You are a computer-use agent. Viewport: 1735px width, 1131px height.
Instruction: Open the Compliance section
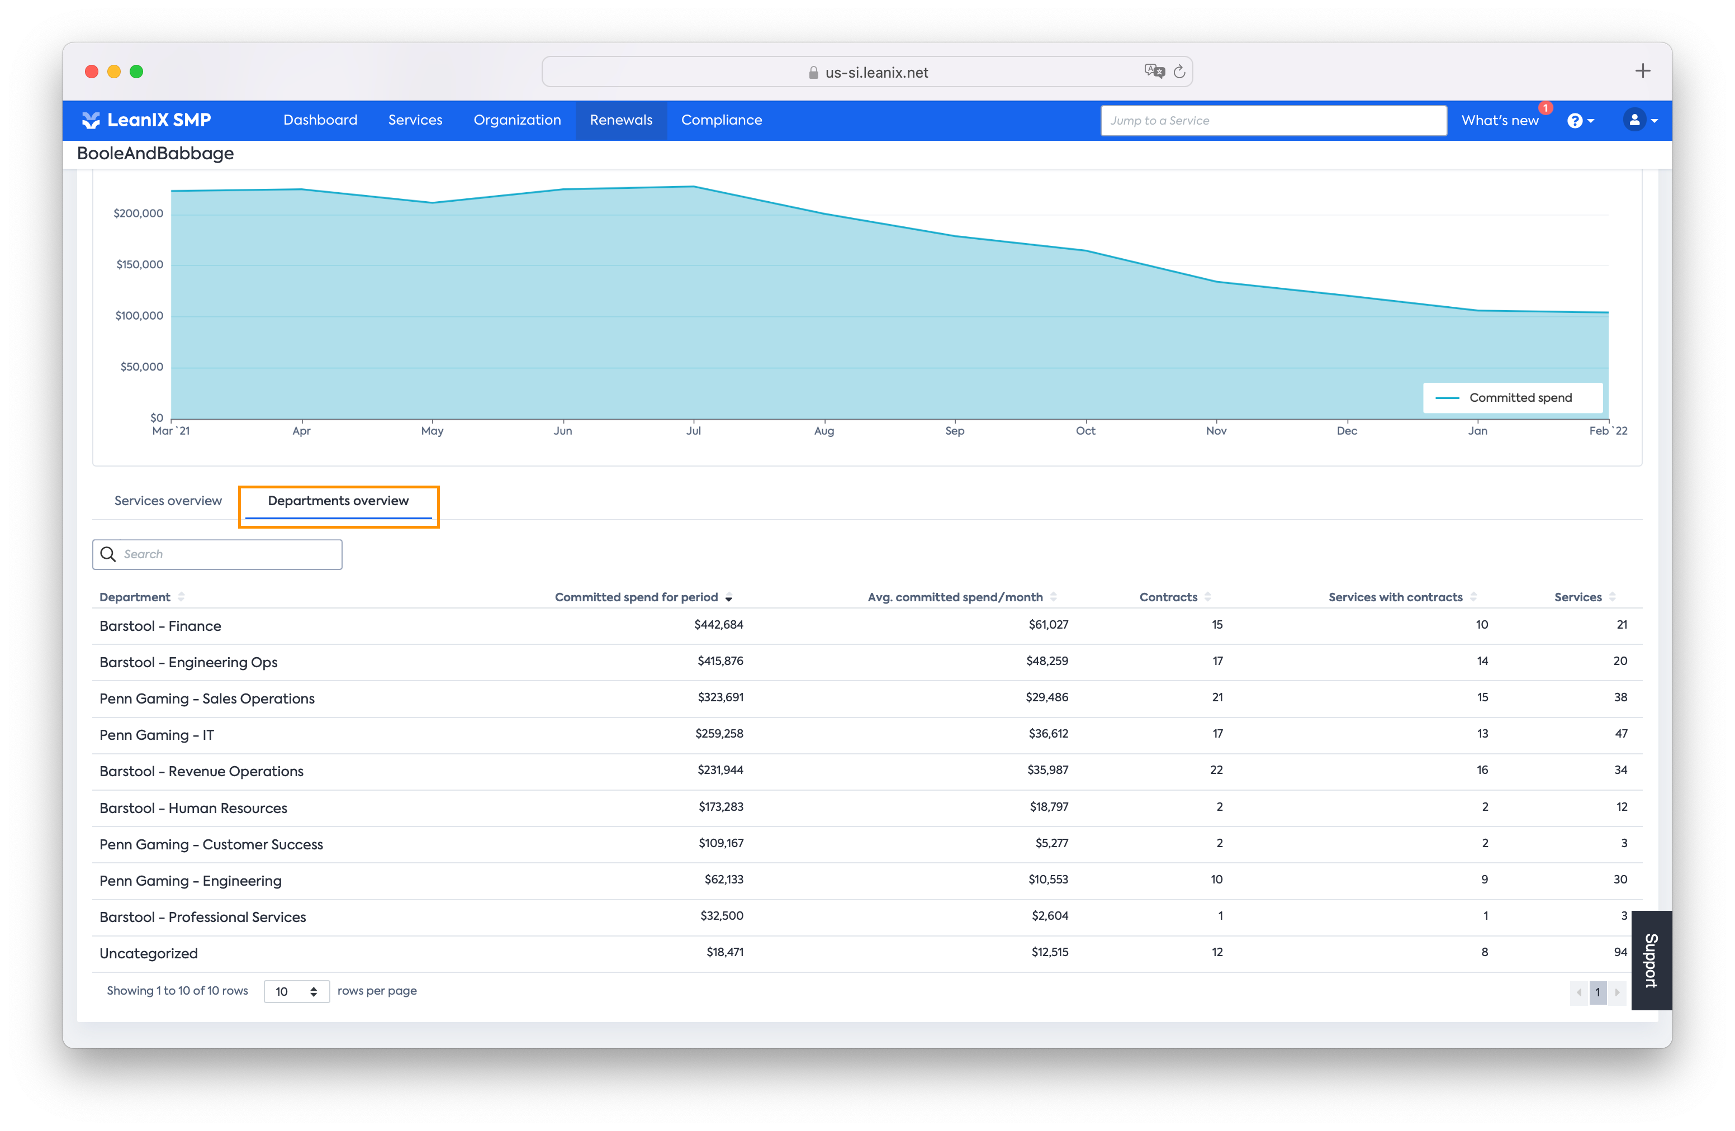pyautogui.click(x=722, y=120)
